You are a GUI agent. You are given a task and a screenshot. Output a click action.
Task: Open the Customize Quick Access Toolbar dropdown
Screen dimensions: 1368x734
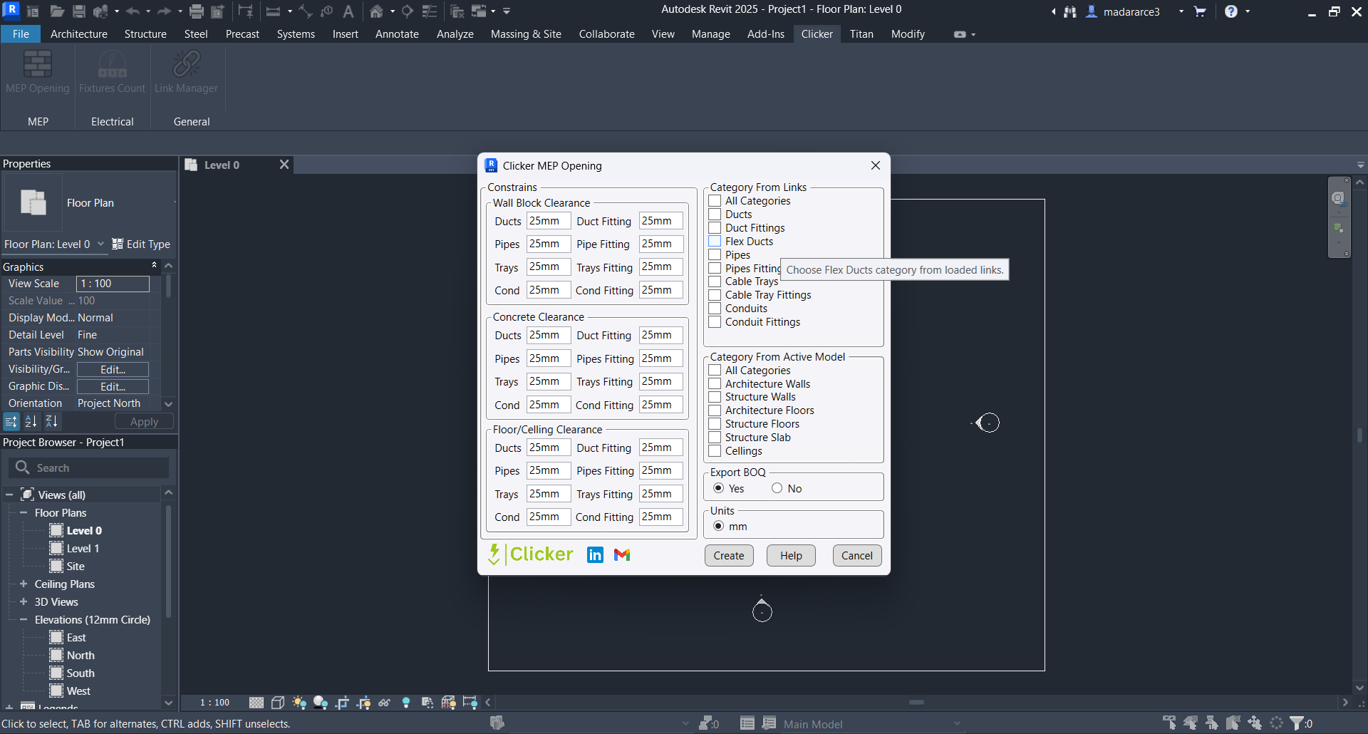coord(507,11)
